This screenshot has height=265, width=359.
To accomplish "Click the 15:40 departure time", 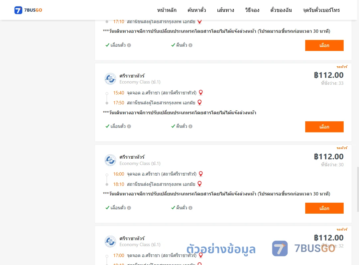I will (x=119, y=93).
